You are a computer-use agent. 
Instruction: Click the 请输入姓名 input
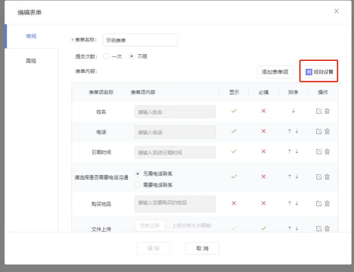(175, 112)
